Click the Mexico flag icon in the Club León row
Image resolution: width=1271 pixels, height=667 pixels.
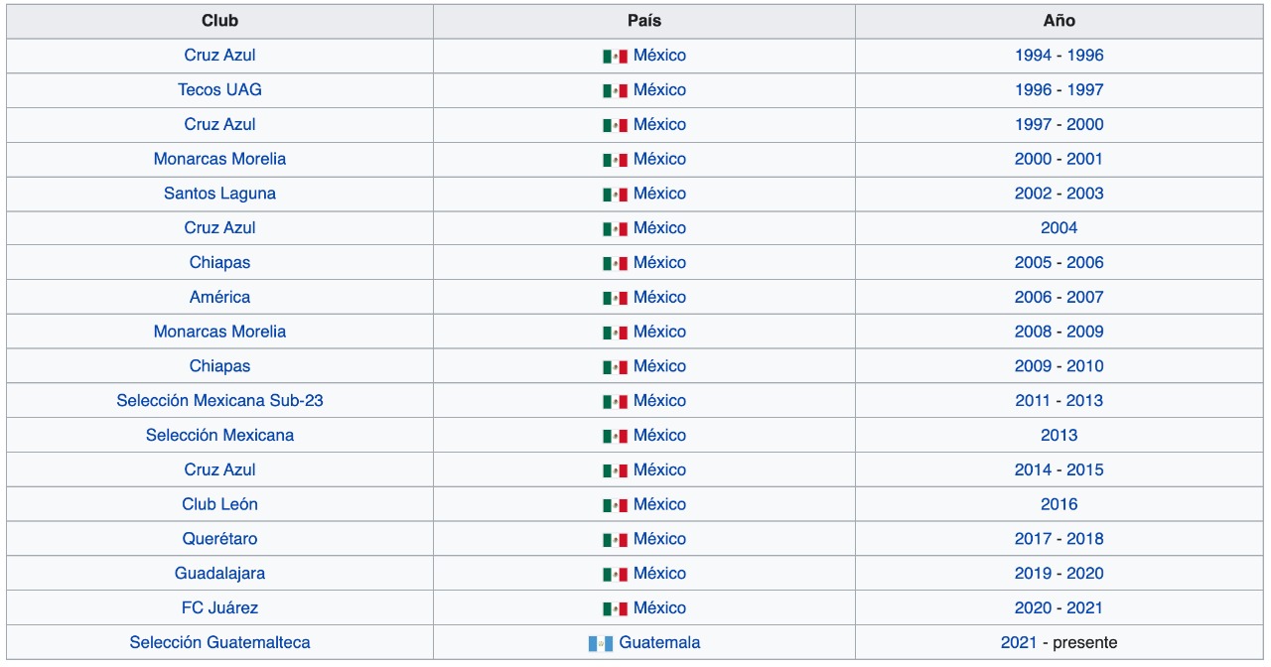coord(615,505)
